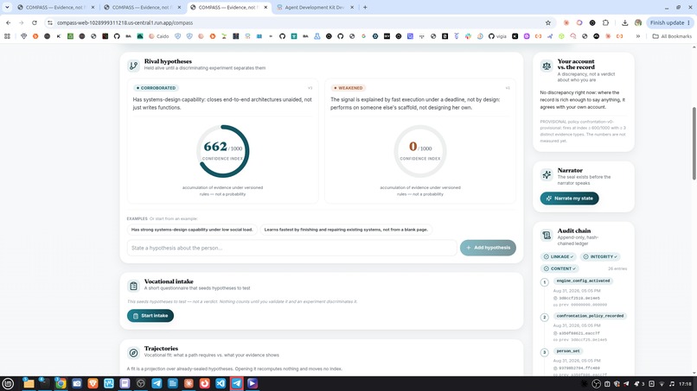Click Start intake button
The width and height of the screenshot is (697, 391).
[150, 316]
